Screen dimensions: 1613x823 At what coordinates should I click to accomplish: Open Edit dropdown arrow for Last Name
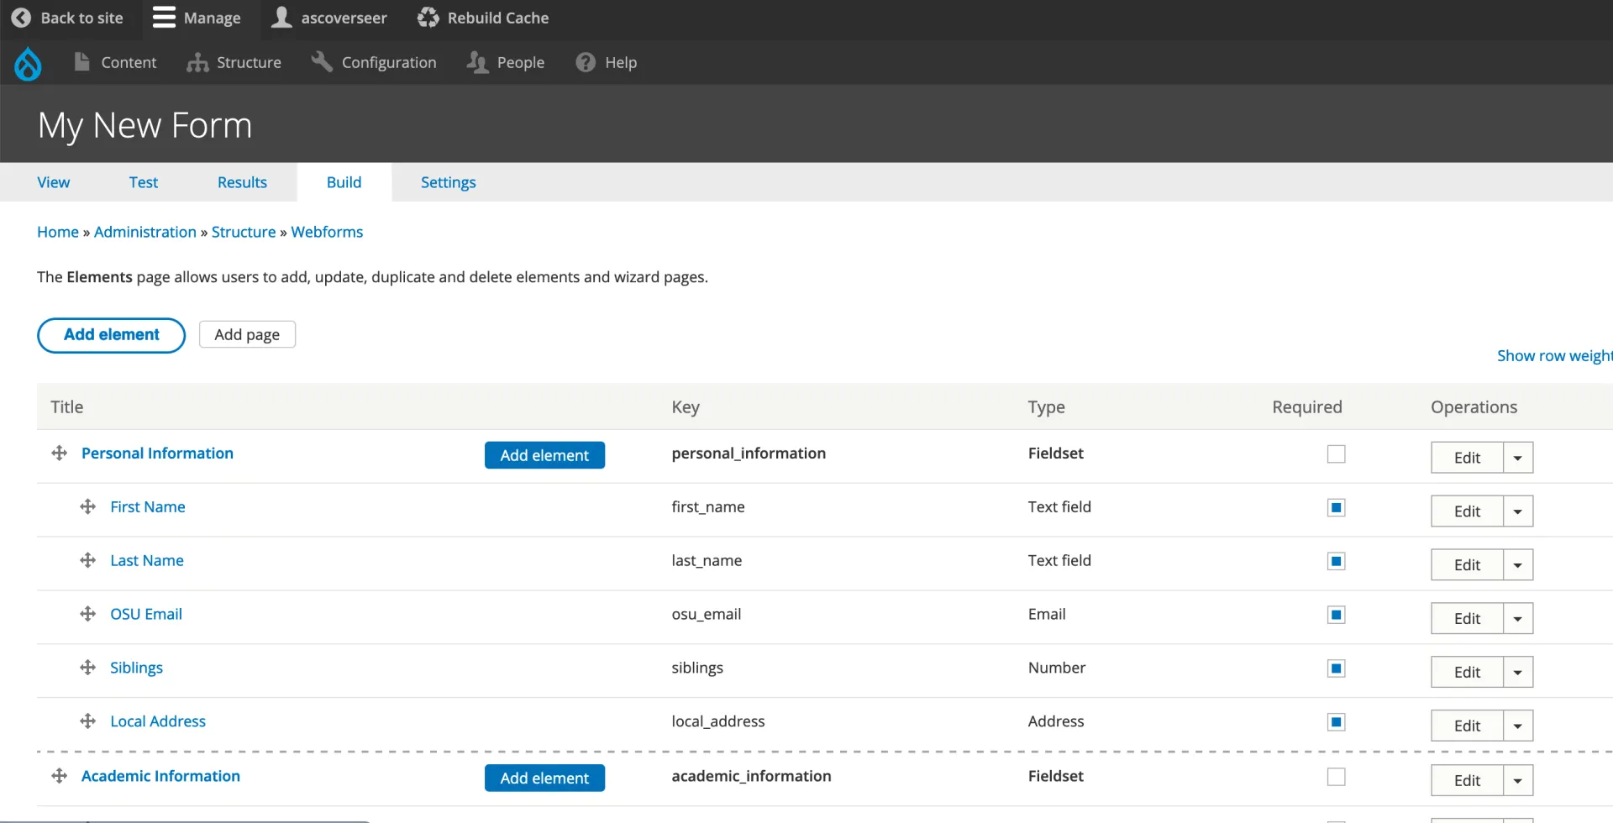[1518, 565]
